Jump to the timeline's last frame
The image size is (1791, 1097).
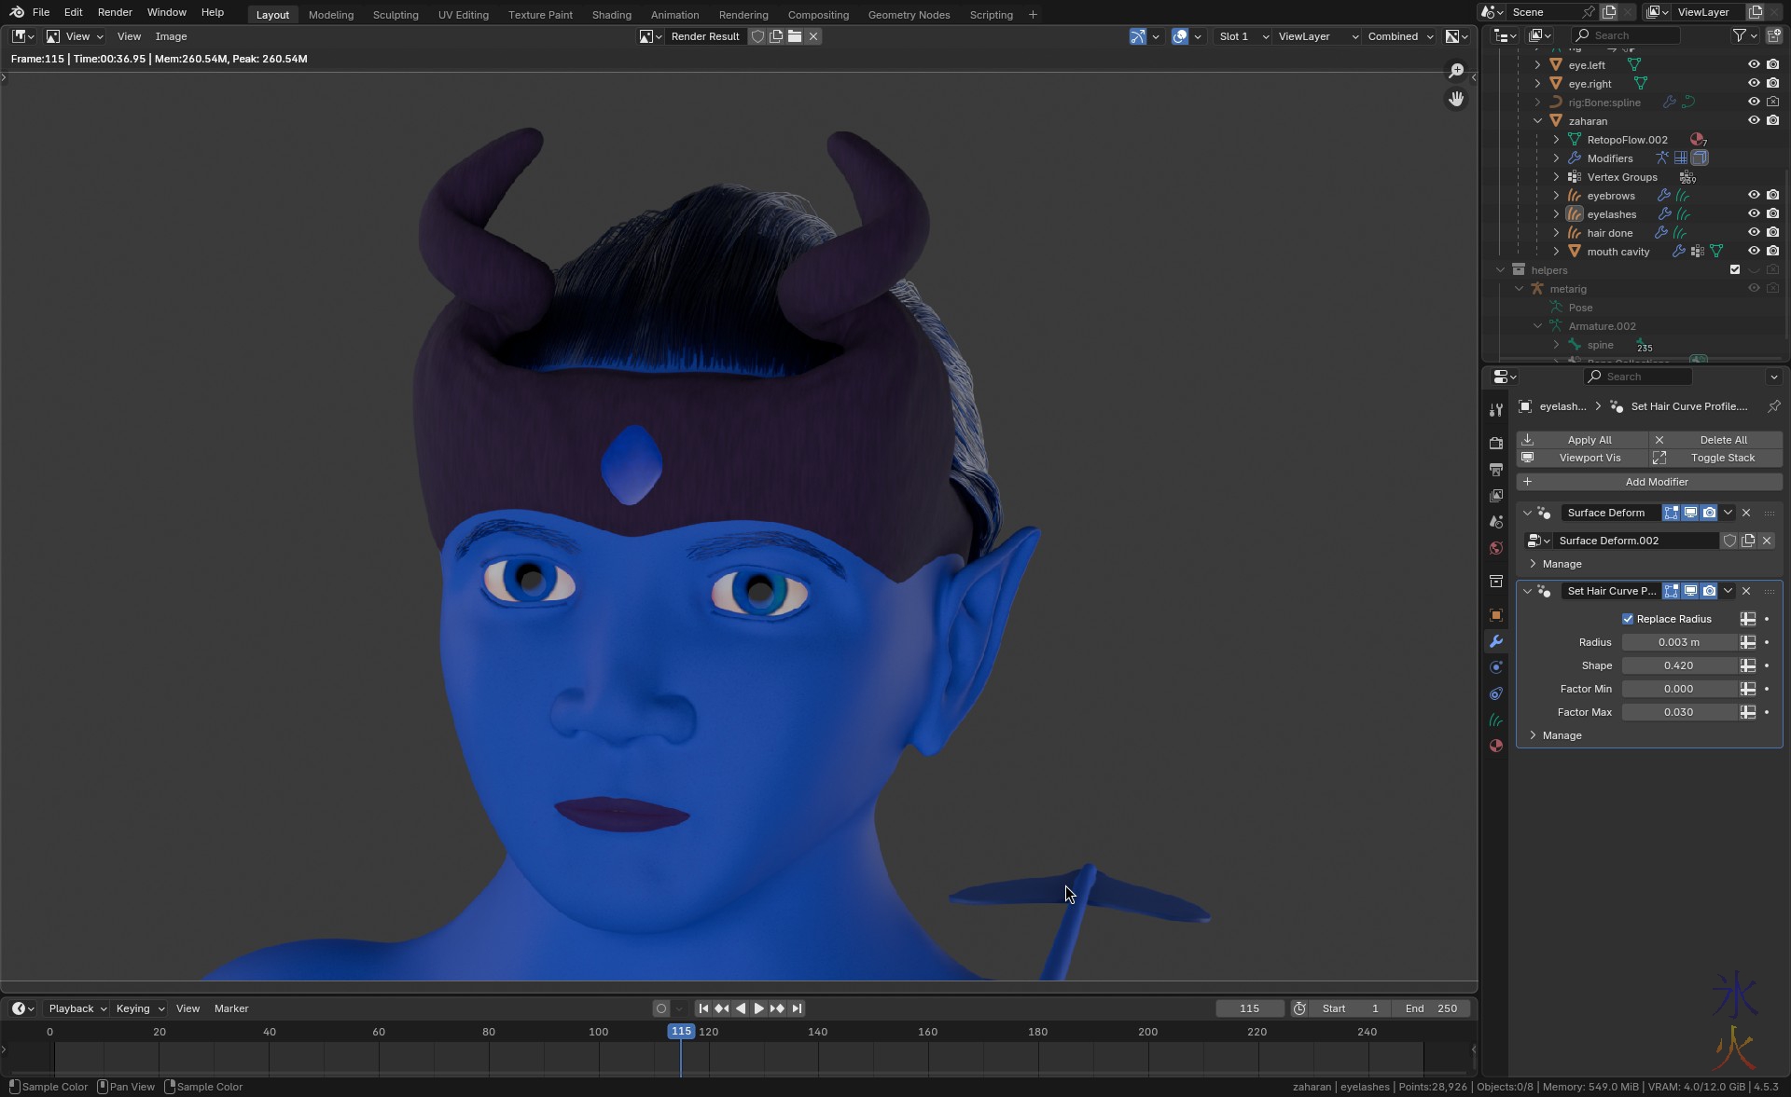click(x=797, y=1008)
